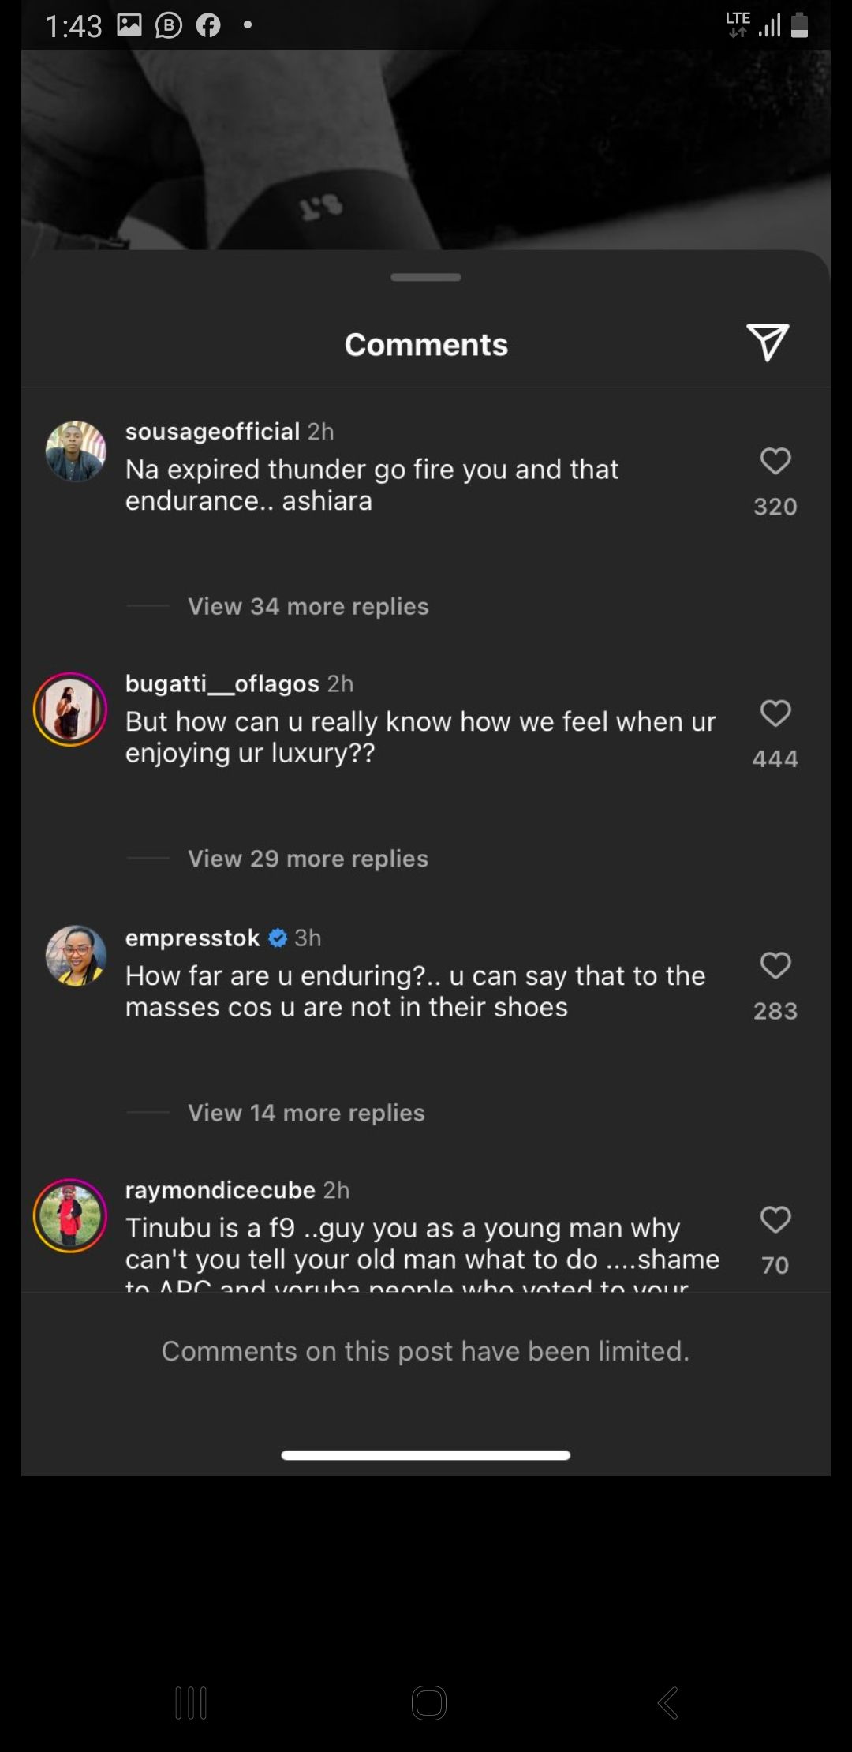Tap the share paper-plane icon
852x1752 pixels.
(x=767, y=343)
